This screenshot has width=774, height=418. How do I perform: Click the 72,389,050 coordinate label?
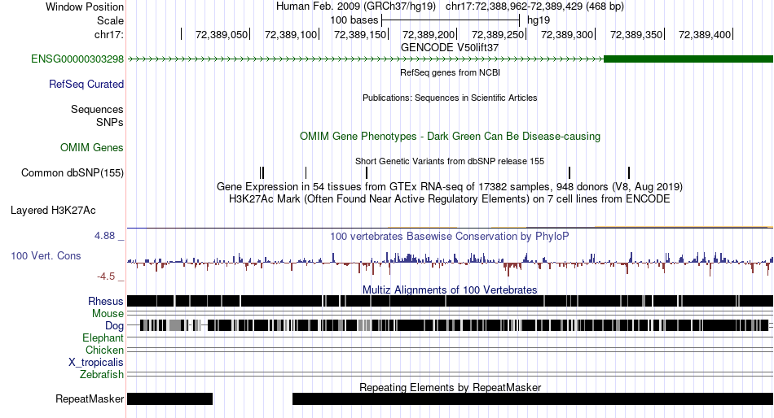(x=222, y=34)
